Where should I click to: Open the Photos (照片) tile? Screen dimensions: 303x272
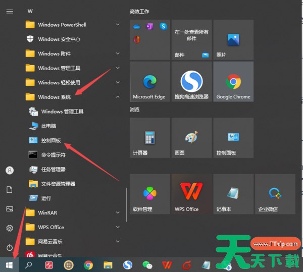click(x=233, y=40)
